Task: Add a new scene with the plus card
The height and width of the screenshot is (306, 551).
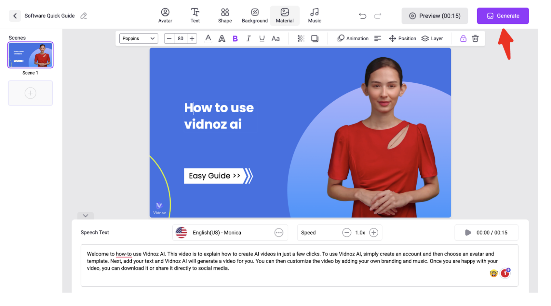Action: point(30,93)
